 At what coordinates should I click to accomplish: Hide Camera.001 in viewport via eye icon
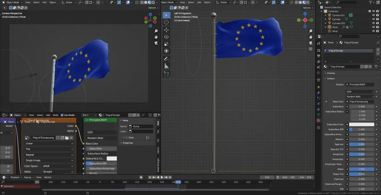[x=373, y=15]
